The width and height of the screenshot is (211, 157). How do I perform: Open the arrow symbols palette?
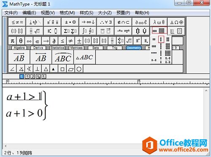(x=88, y=22)
